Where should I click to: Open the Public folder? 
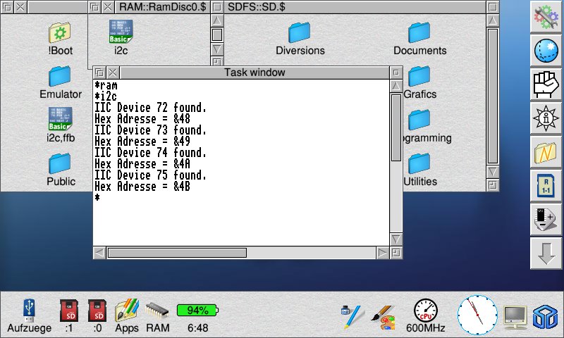pyautogui.click(x=60, y=163)
